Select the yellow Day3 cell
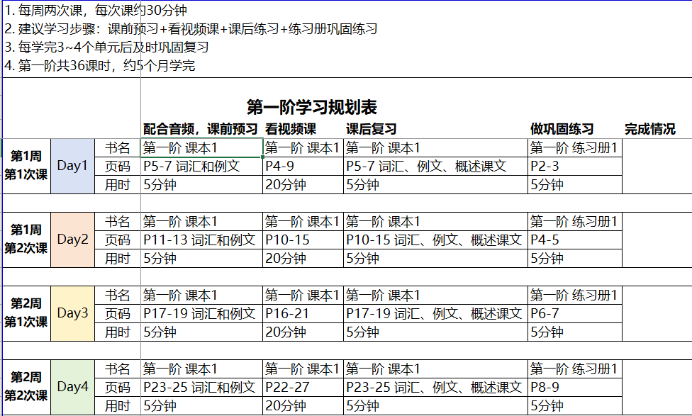This screenshot has width=692, height=416. [73, 313]
